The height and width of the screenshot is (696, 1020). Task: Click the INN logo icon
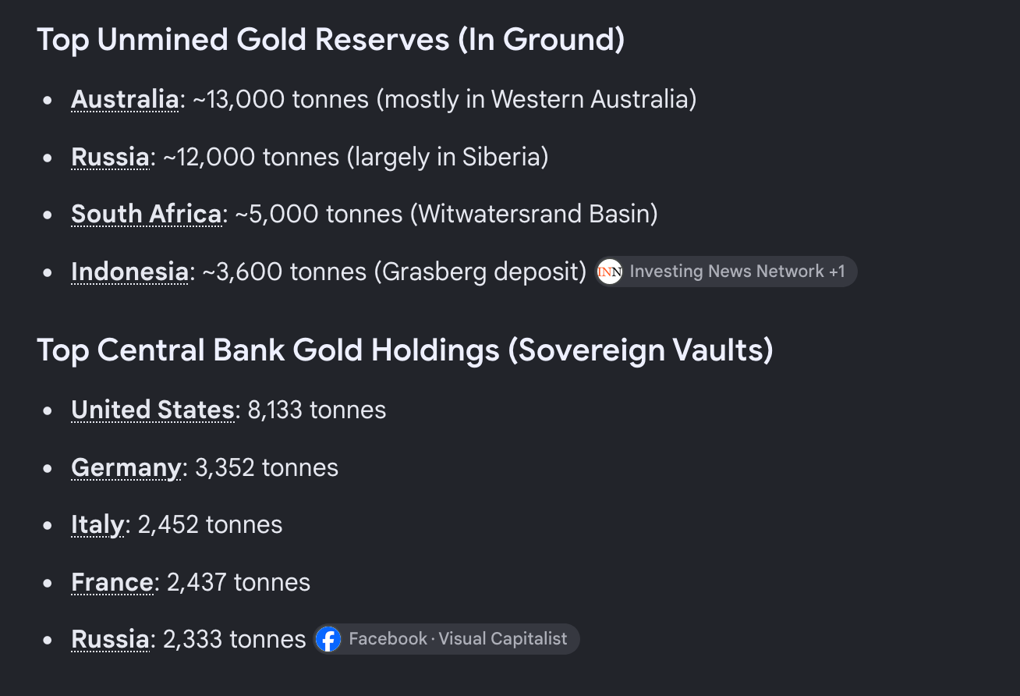pos(609,272)
